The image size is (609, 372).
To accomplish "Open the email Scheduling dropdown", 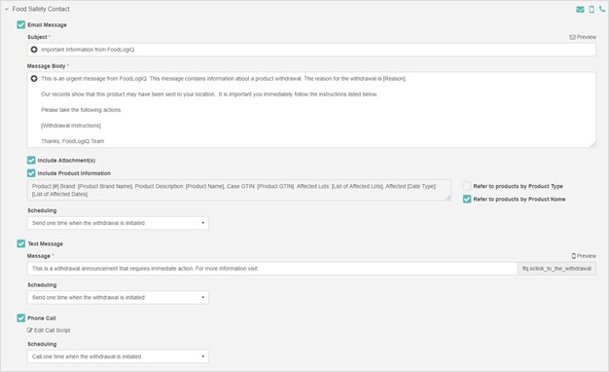I will pos(118,223).
